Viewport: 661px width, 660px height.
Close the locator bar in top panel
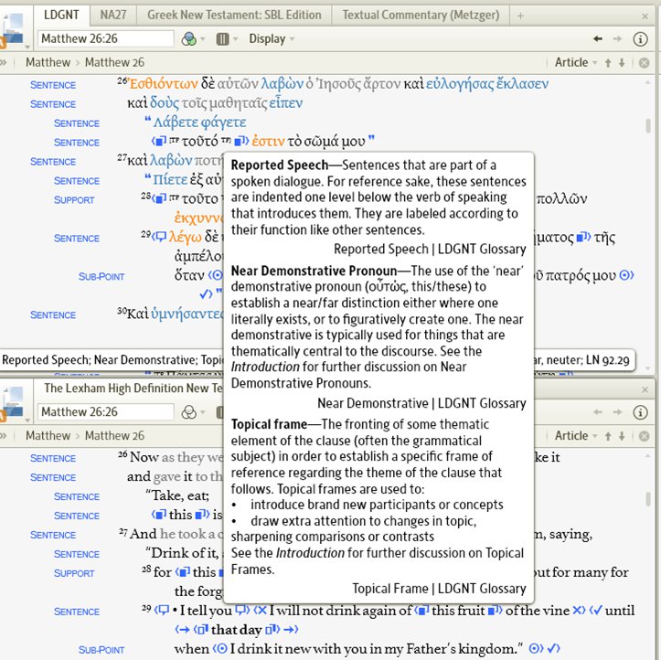coord(644,63)
